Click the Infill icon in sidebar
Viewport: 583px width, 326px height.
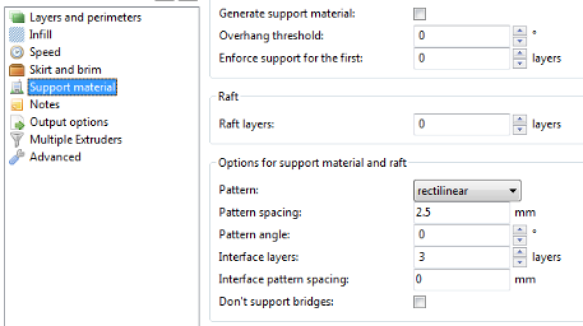coord(18,35)
